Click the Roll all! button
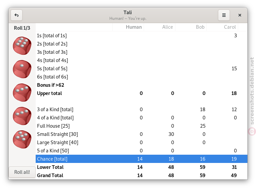This screenshot has height=189, width=256. coord(22,172)
